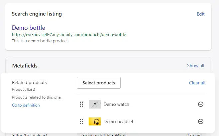
Task: Open the Demo watch product thumbnail
Action: tap(95, 104)
